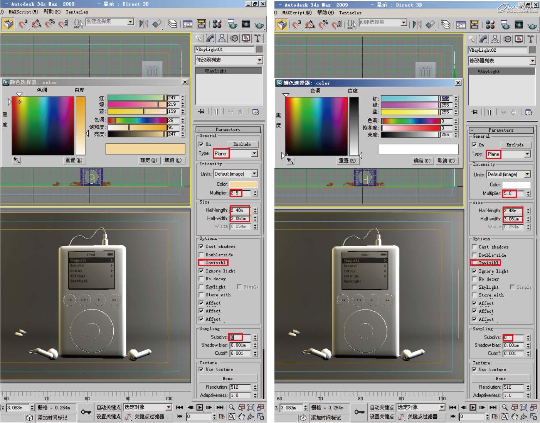Open Curve Editor icon in VRayLight01 window
Viewport: 540px width, 423px height.
pyautogui.click(x=188, y=24)
